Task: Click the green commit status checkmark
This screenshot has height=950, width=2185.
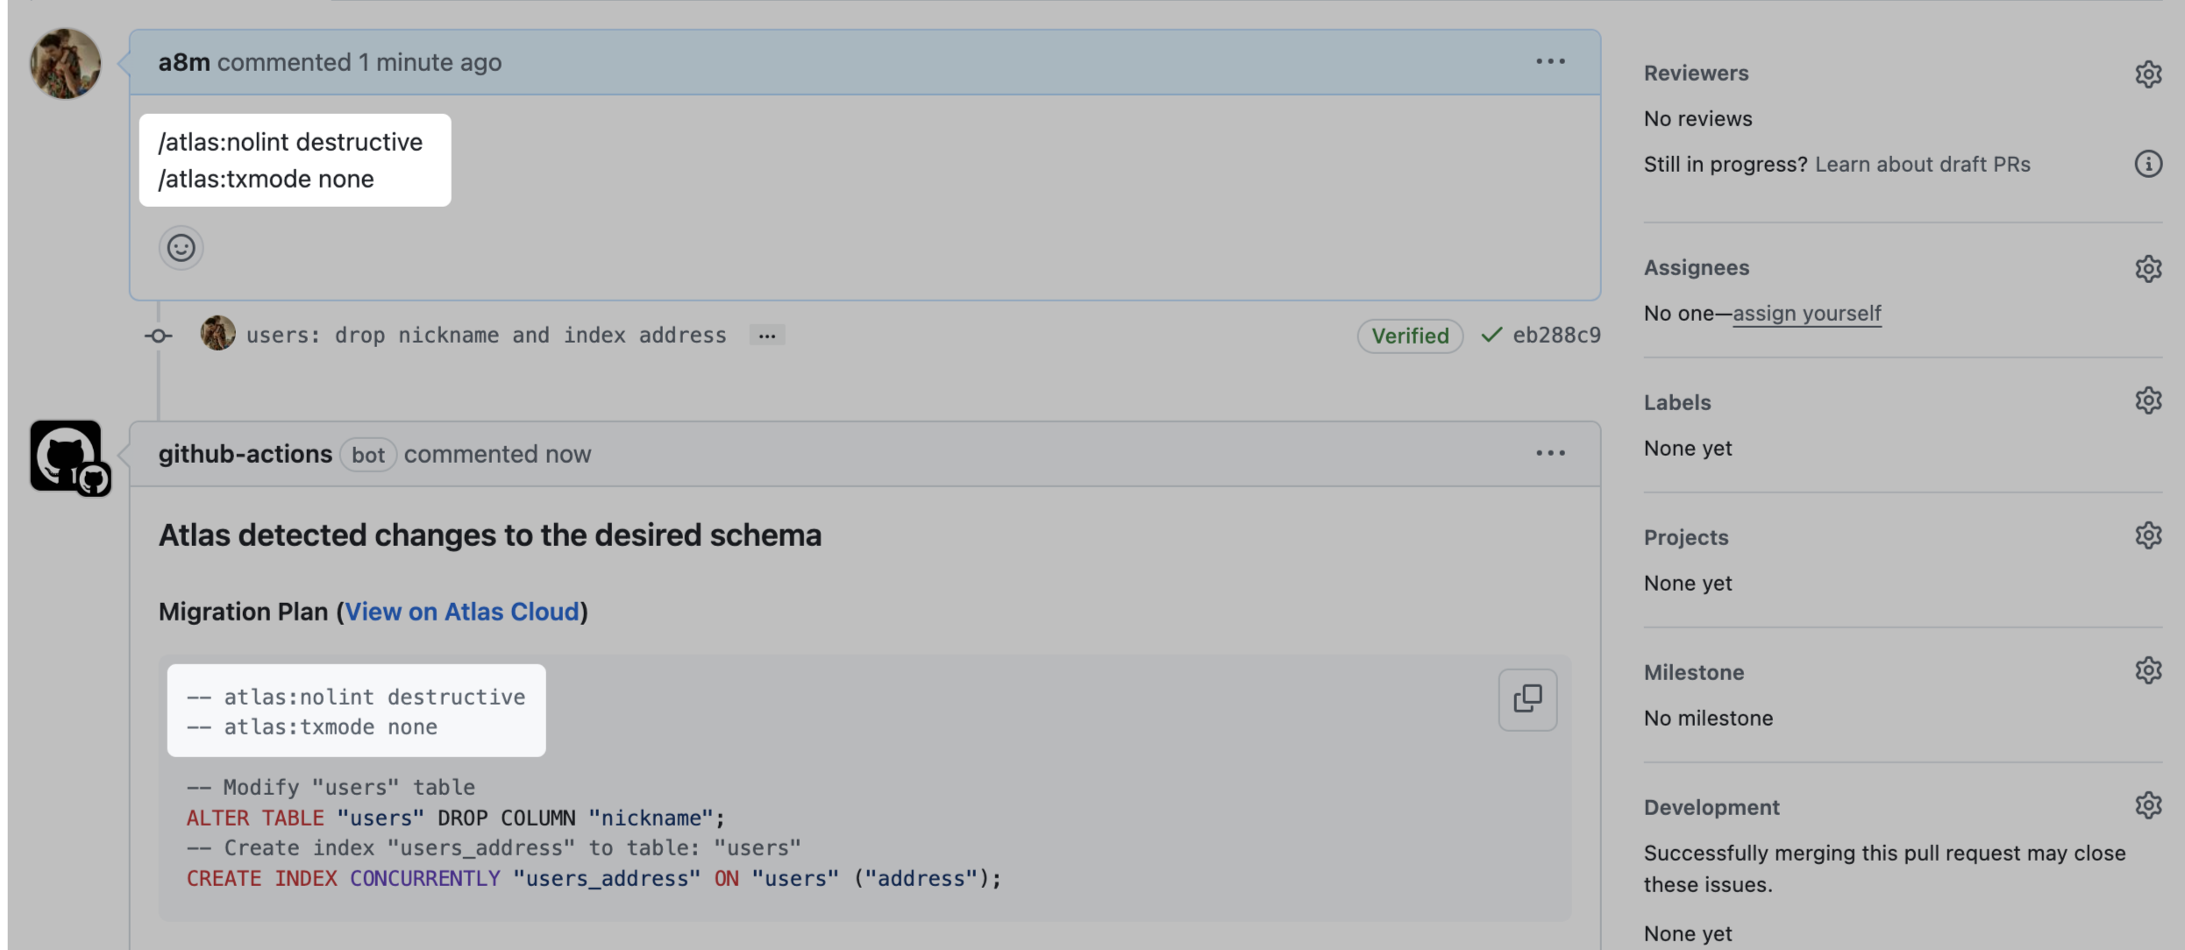Action: pyautogui.click(x=1491, y=335)
